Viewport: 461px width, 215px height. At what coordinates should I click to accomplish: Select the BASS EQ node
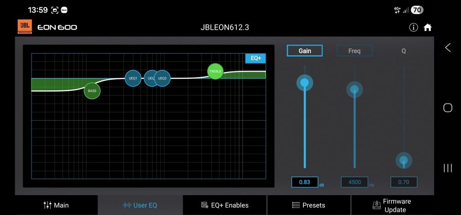point(92,91)
